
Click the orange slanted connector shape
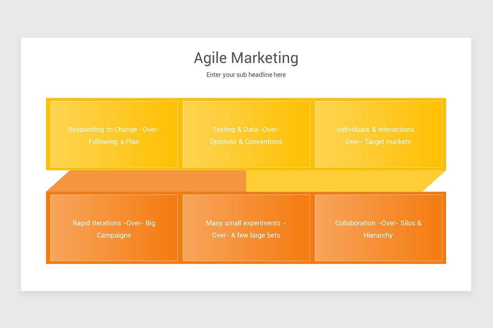click(x=156, y=181)
